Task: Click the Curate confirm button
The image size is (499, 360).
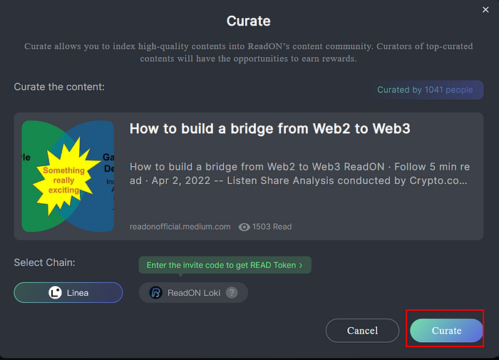Action: pyautogui.click(x=446, y=330)
